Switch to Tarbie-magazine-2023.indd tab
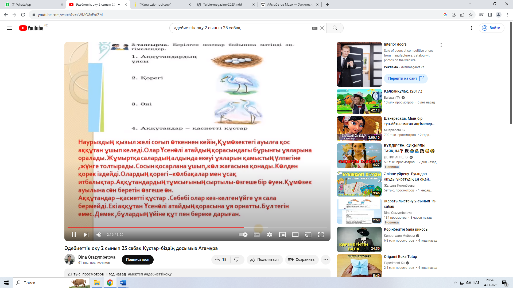The image size is (513, 288). [x=222, y=5]
